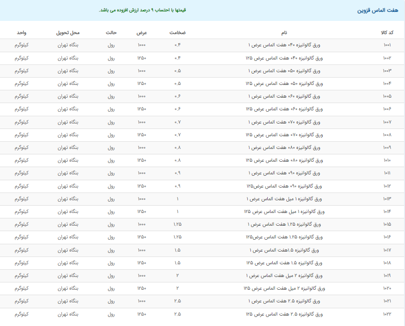The height and width of the screenshot is (326, 405).
Task: Click the thickness value in row 1015
Action: pos(177,224)
